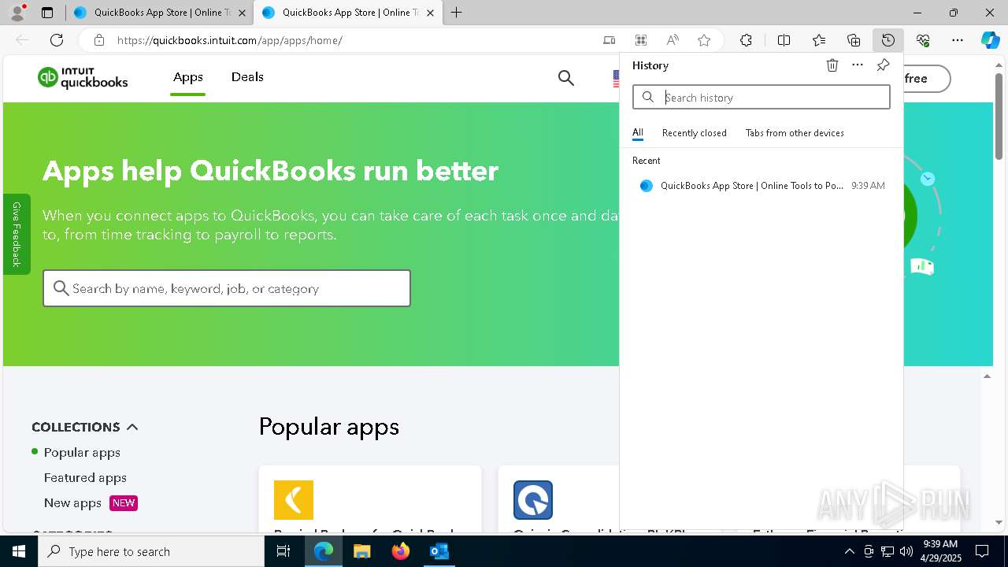Open the app available icon in address bar
The width and height of the screenshot is (1008, 567).
click(x=610, y=40)
